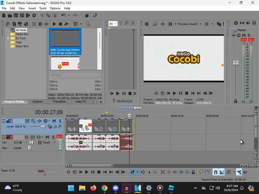Solo audio track 2
This screenshot has height=194, width=259.
click(53, 137)
